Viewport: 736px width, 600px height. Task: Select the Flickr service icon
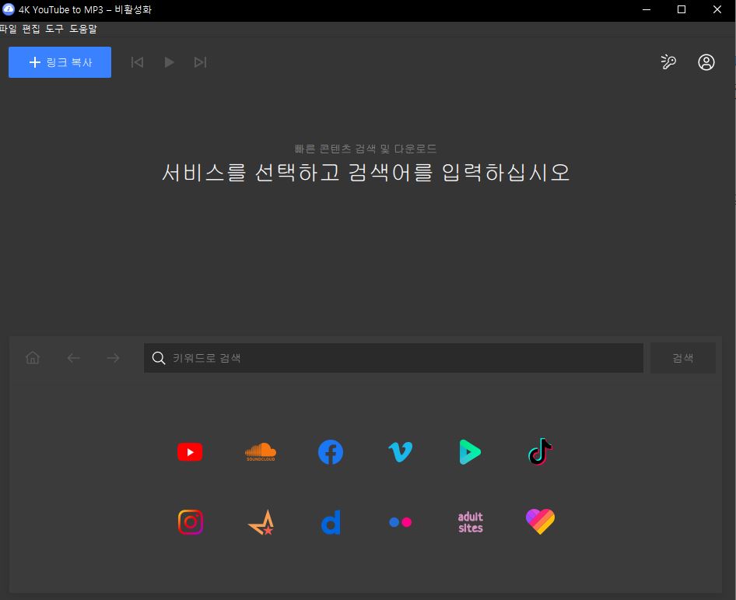pyautogui.click(x=401, y=522)
